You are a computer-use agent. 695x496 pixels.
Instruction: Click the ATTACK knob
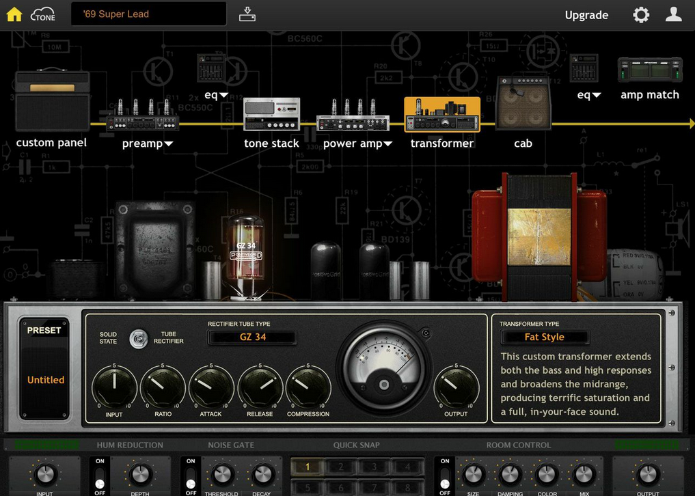pos(211,387)
